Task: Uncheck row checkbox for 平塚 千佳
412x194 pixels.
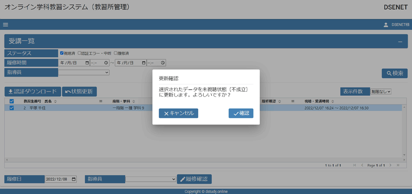Action: tap(12, 108)
